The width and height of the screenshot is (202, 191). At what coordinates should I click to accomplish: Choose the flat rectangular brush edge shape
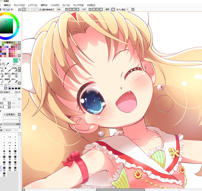tap(19, 88)
